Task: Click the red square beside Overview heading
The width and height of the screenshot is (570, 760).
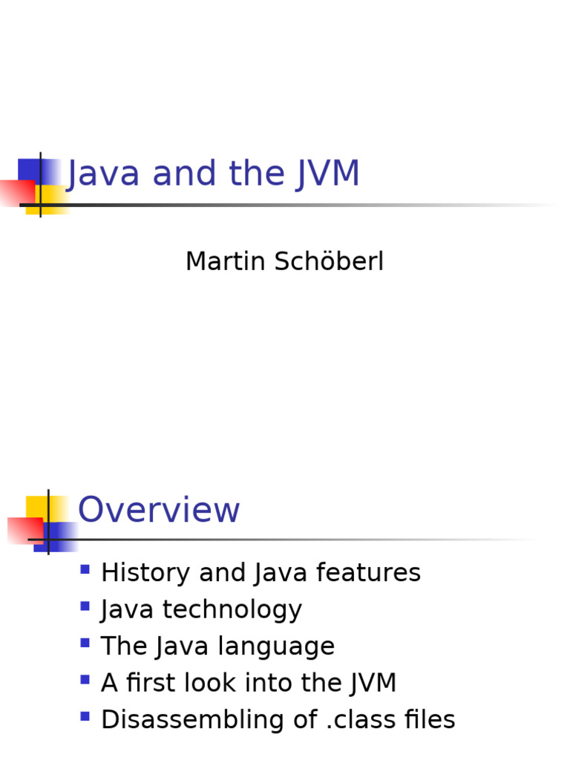Action: point(21,530)
